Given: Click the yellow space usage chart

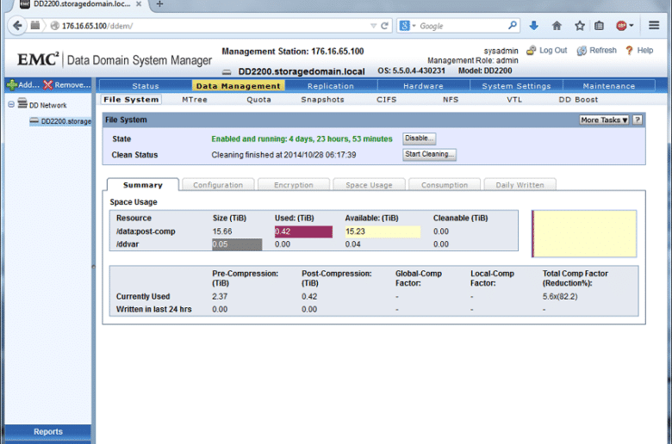Looking at the screenshot, I should (584, 234).
